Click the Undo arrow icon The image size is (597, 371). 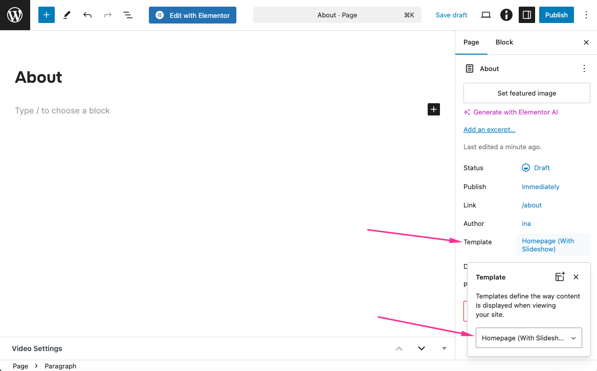point(87,15)
